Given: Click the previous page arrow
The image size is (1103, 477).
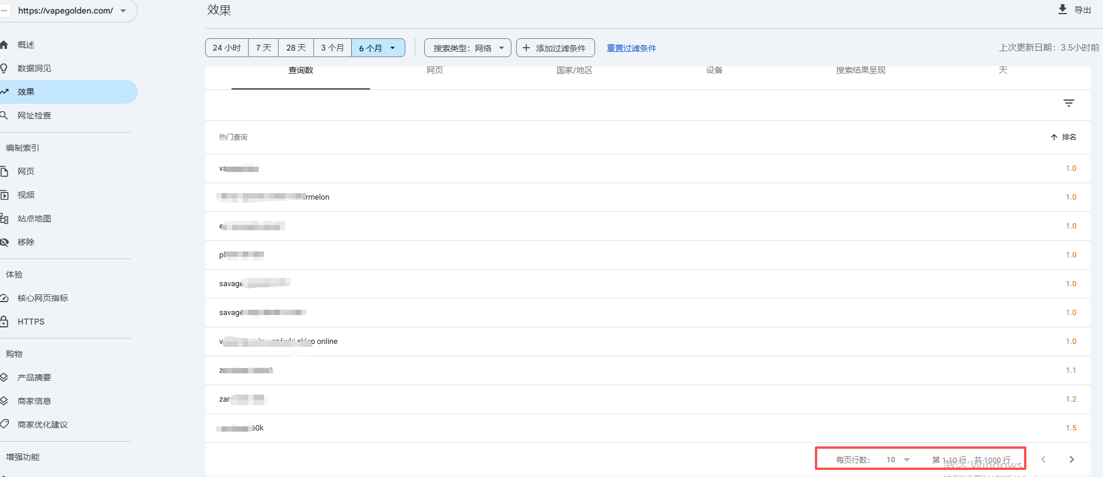Looking at the screenshot, I should click(1043, 459).
